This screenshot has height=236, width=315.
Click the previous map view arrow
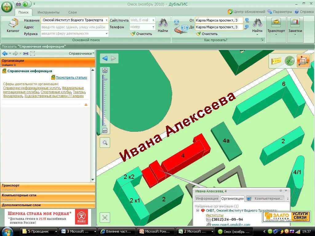click(x=105, y=58)
